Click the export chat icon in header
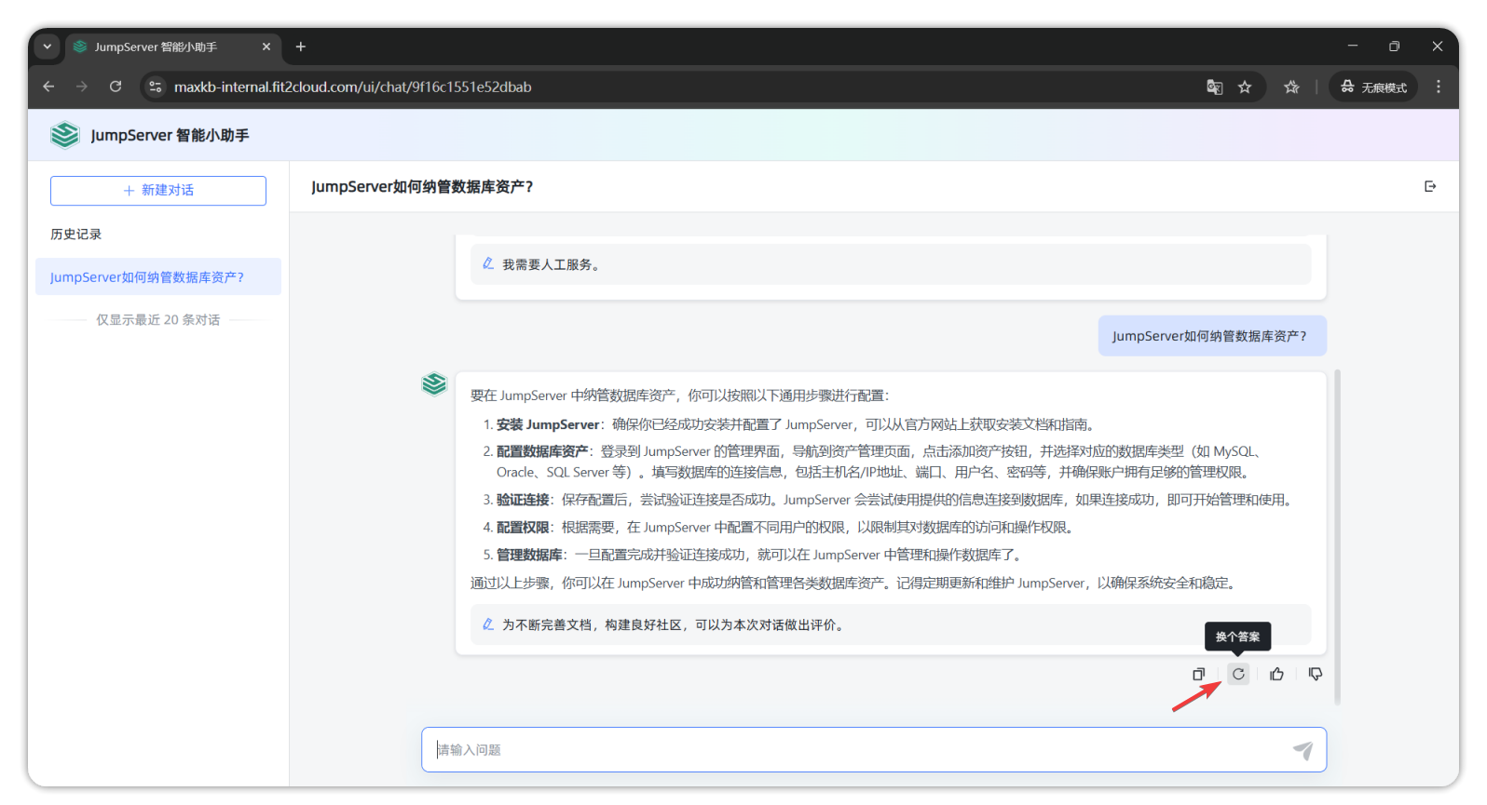Viewport: 1487px width, 805px height. coord(1430,186)
